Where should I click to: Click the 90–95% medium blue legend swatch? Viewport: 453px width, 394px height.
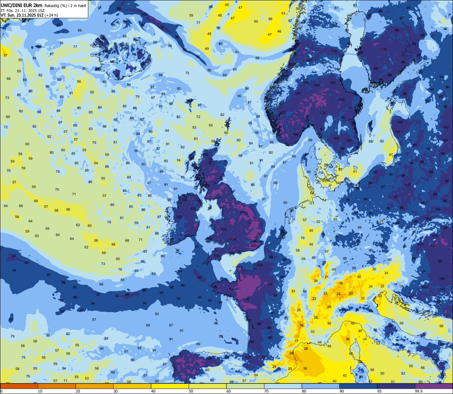pos(358,386)
